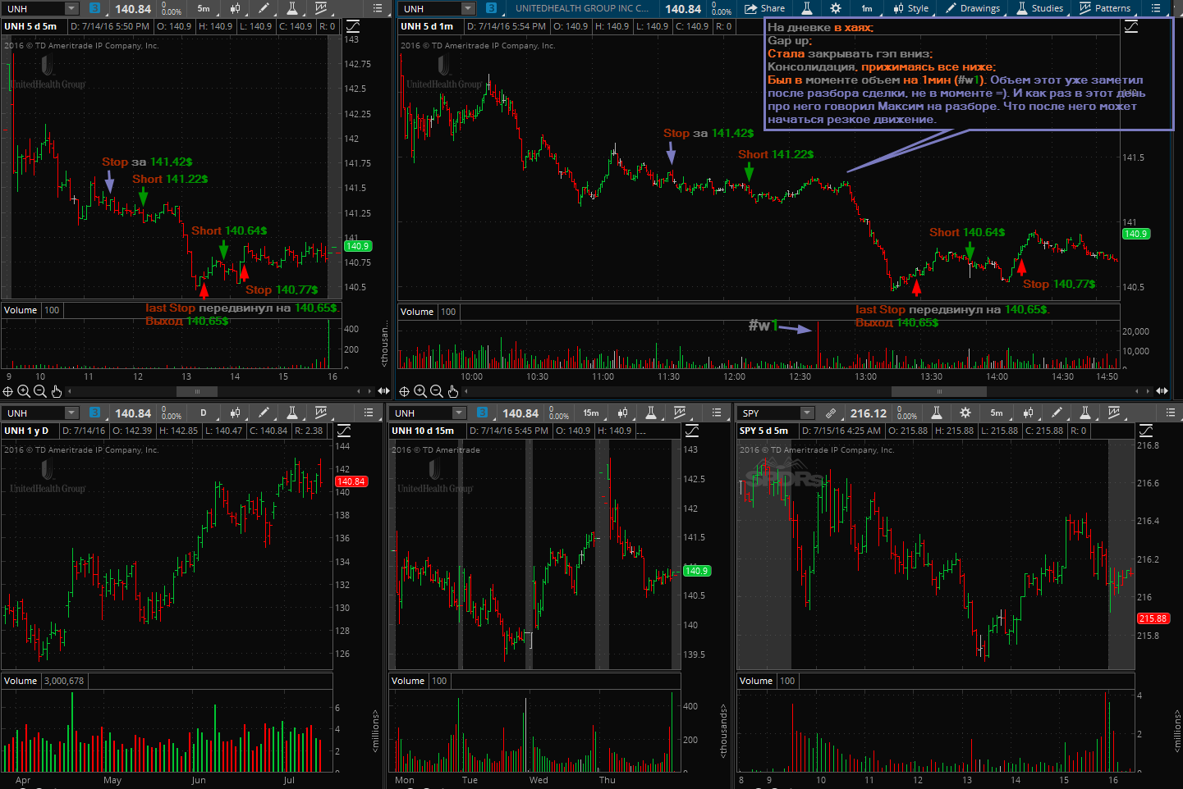This screenshot has height=789, width=1183.
Task: Click the chain link icon in SPY panel
Action: coord(831,413)
